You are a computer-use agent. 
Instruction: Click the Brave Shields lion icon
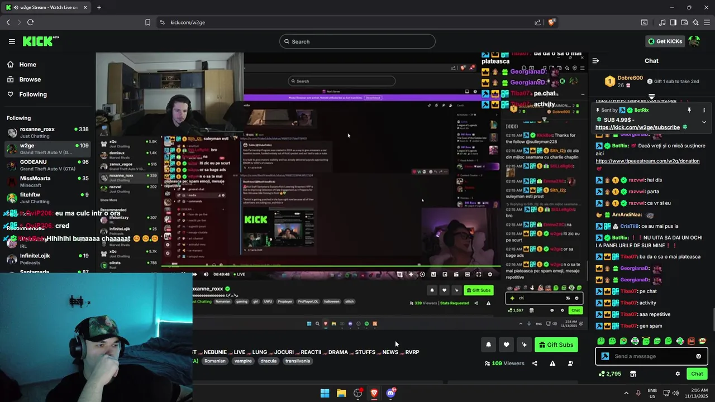point(551,22)
